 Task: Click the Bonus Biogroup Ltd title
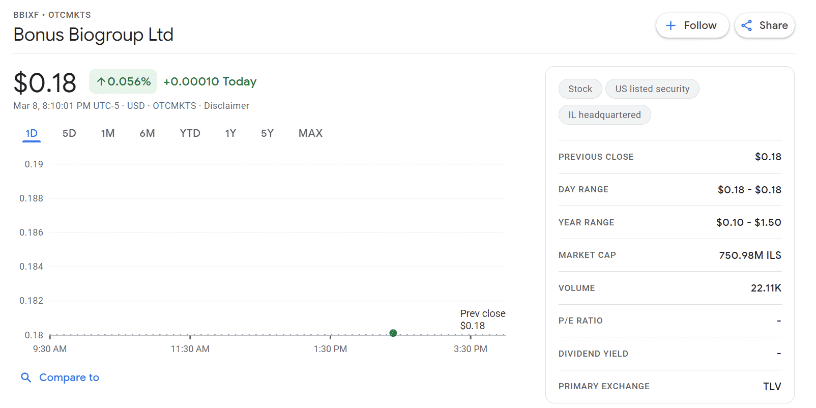tap(94, 35)
